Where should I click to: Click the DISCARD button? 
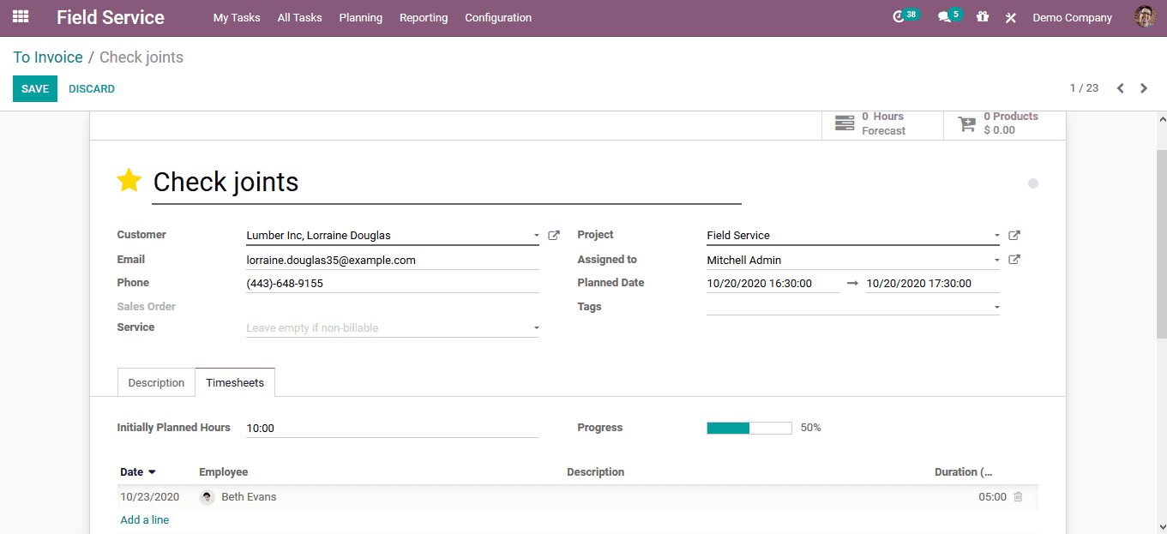pyautogui.click(x=92, y=89)
